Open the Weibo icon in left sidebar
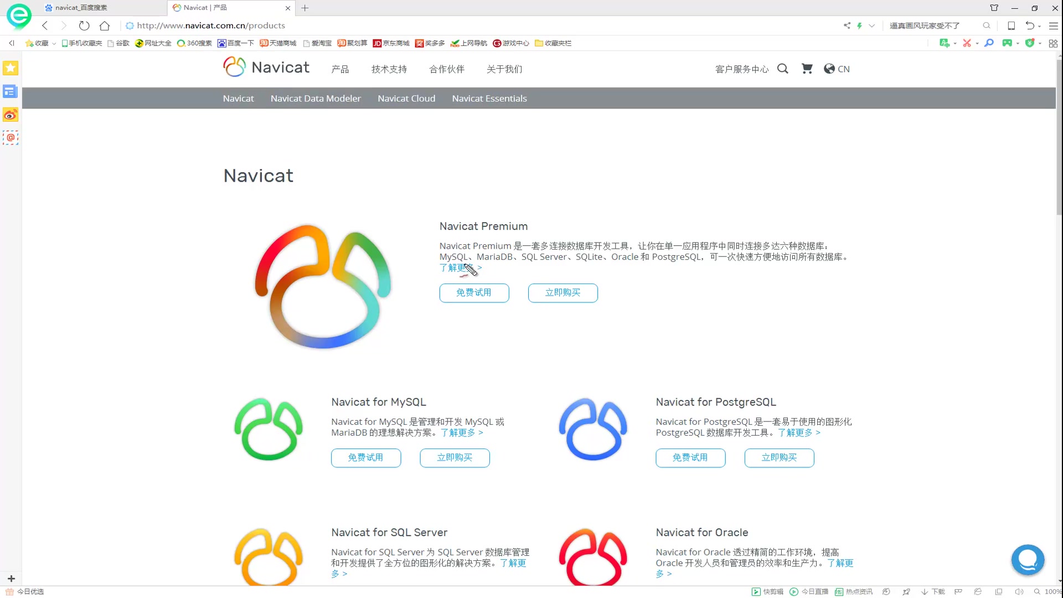Viewport: 1063px width, 598px height. coord(10,115)
